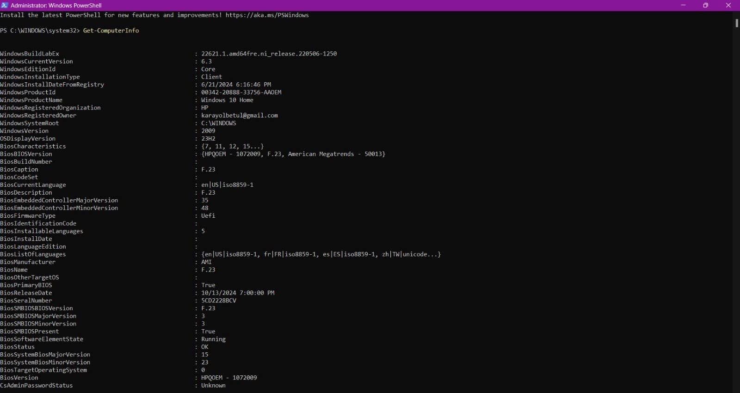Click the https://aka.ms/PSWindows URL text
Viewport: 740px width, 393px height.
point(267,15)
